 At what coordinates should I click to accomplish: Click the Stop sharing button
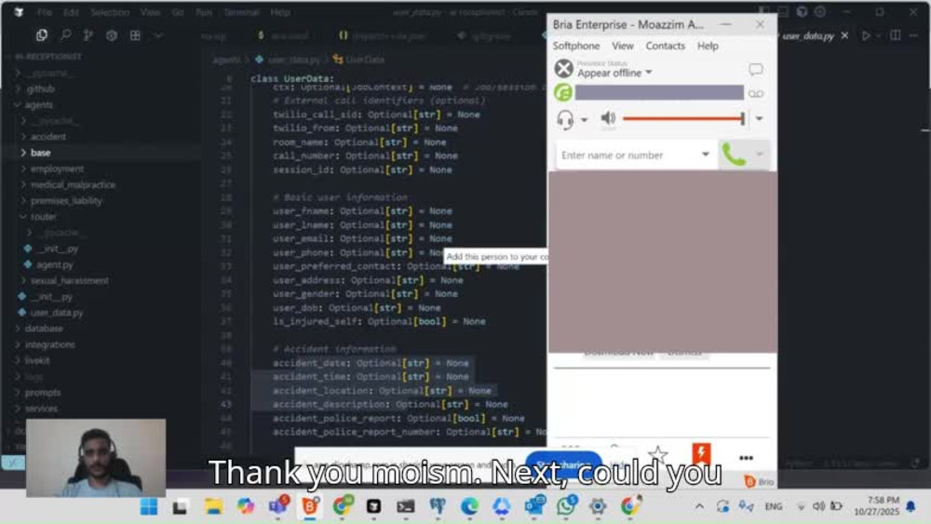tap(563, 464)
